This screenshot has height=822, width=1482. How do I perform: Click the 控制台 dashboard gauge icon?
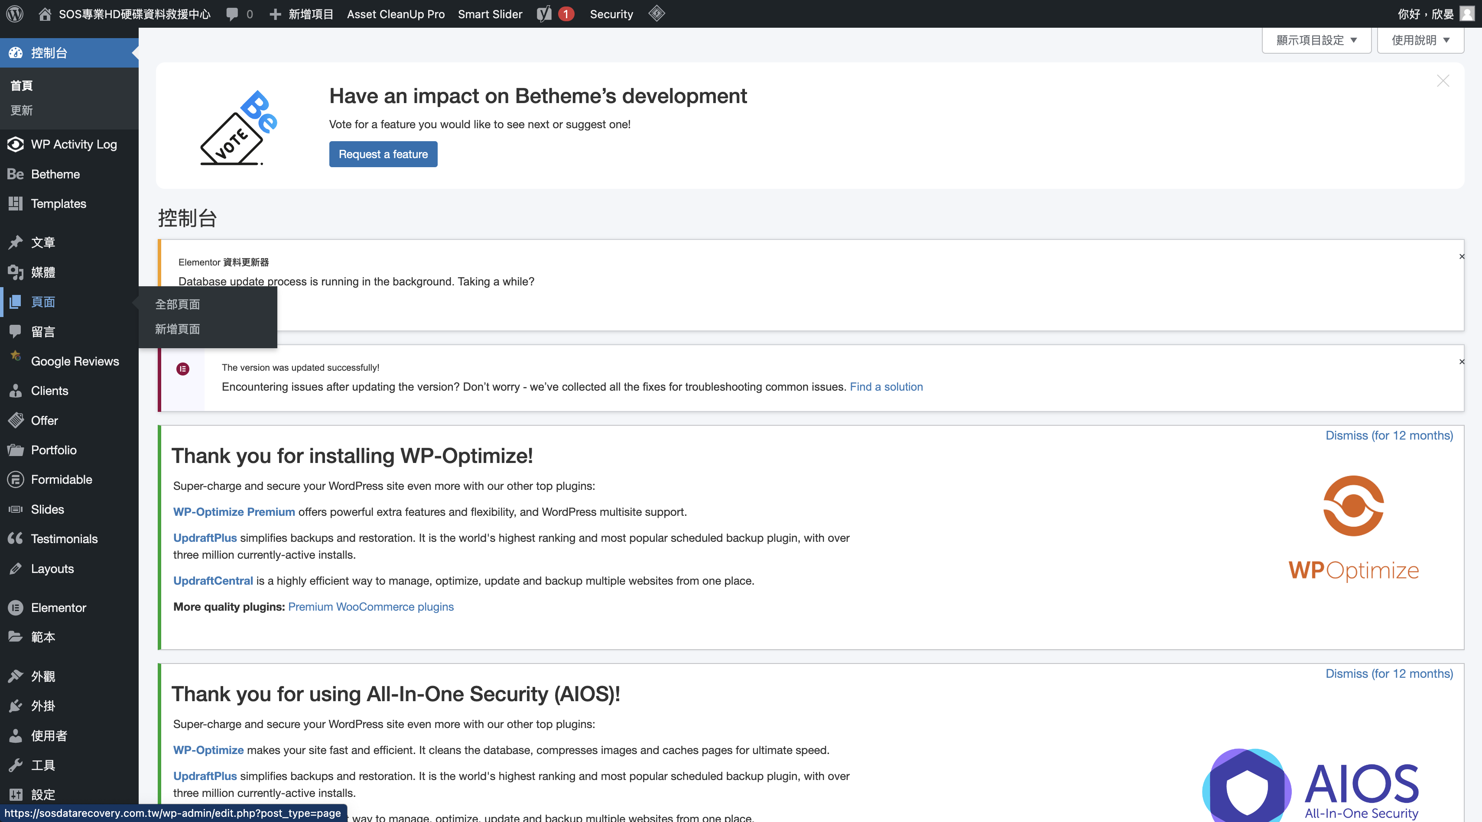click(16, 53)
